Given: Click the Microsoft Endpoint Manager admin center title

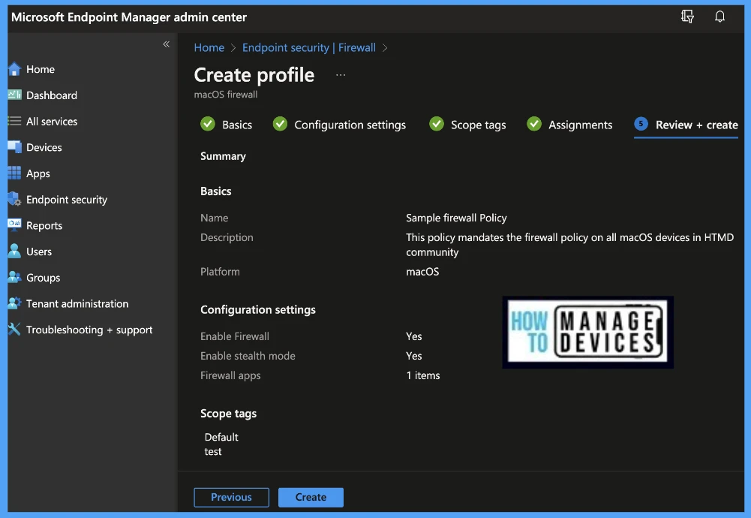Looking at the screenshot, I should [x=129, y=17].
